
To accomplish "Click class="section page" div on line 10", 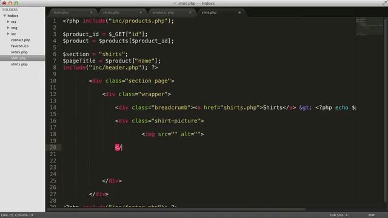I will (132, 81).
